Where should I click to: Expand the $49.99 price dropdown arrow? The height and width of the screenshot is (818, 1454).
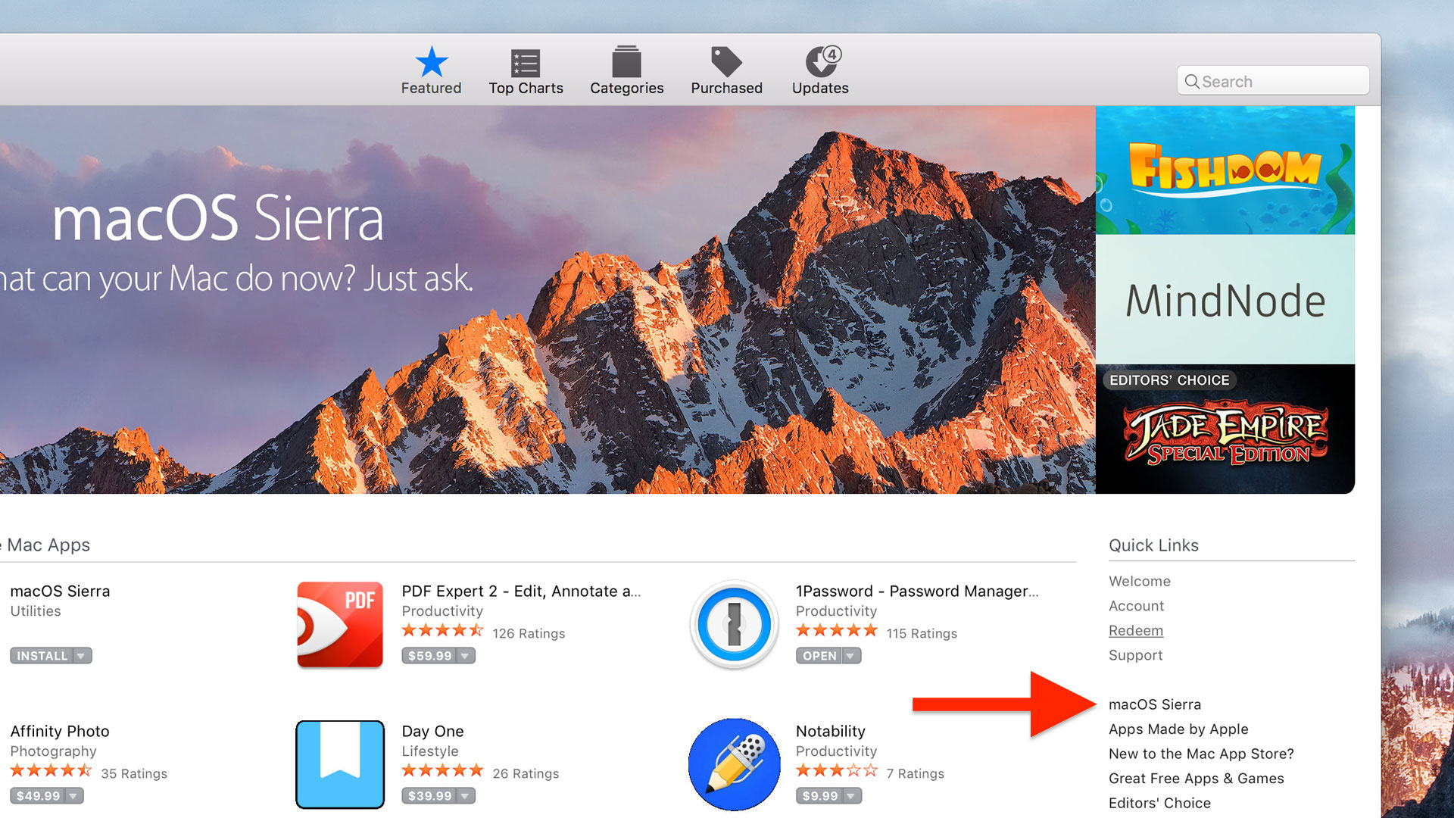point(73,796)
